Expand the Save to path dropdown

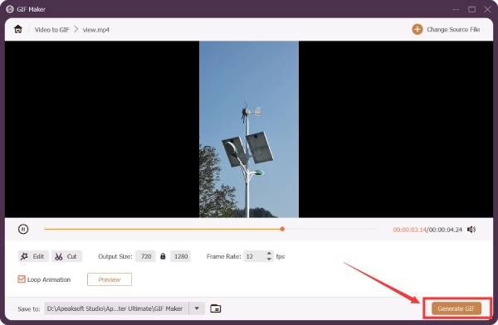click(197, 308)
